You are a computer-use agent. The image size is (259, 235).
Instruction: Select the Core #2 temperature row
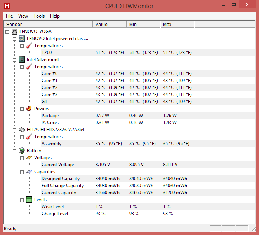[x=50, y=88]
